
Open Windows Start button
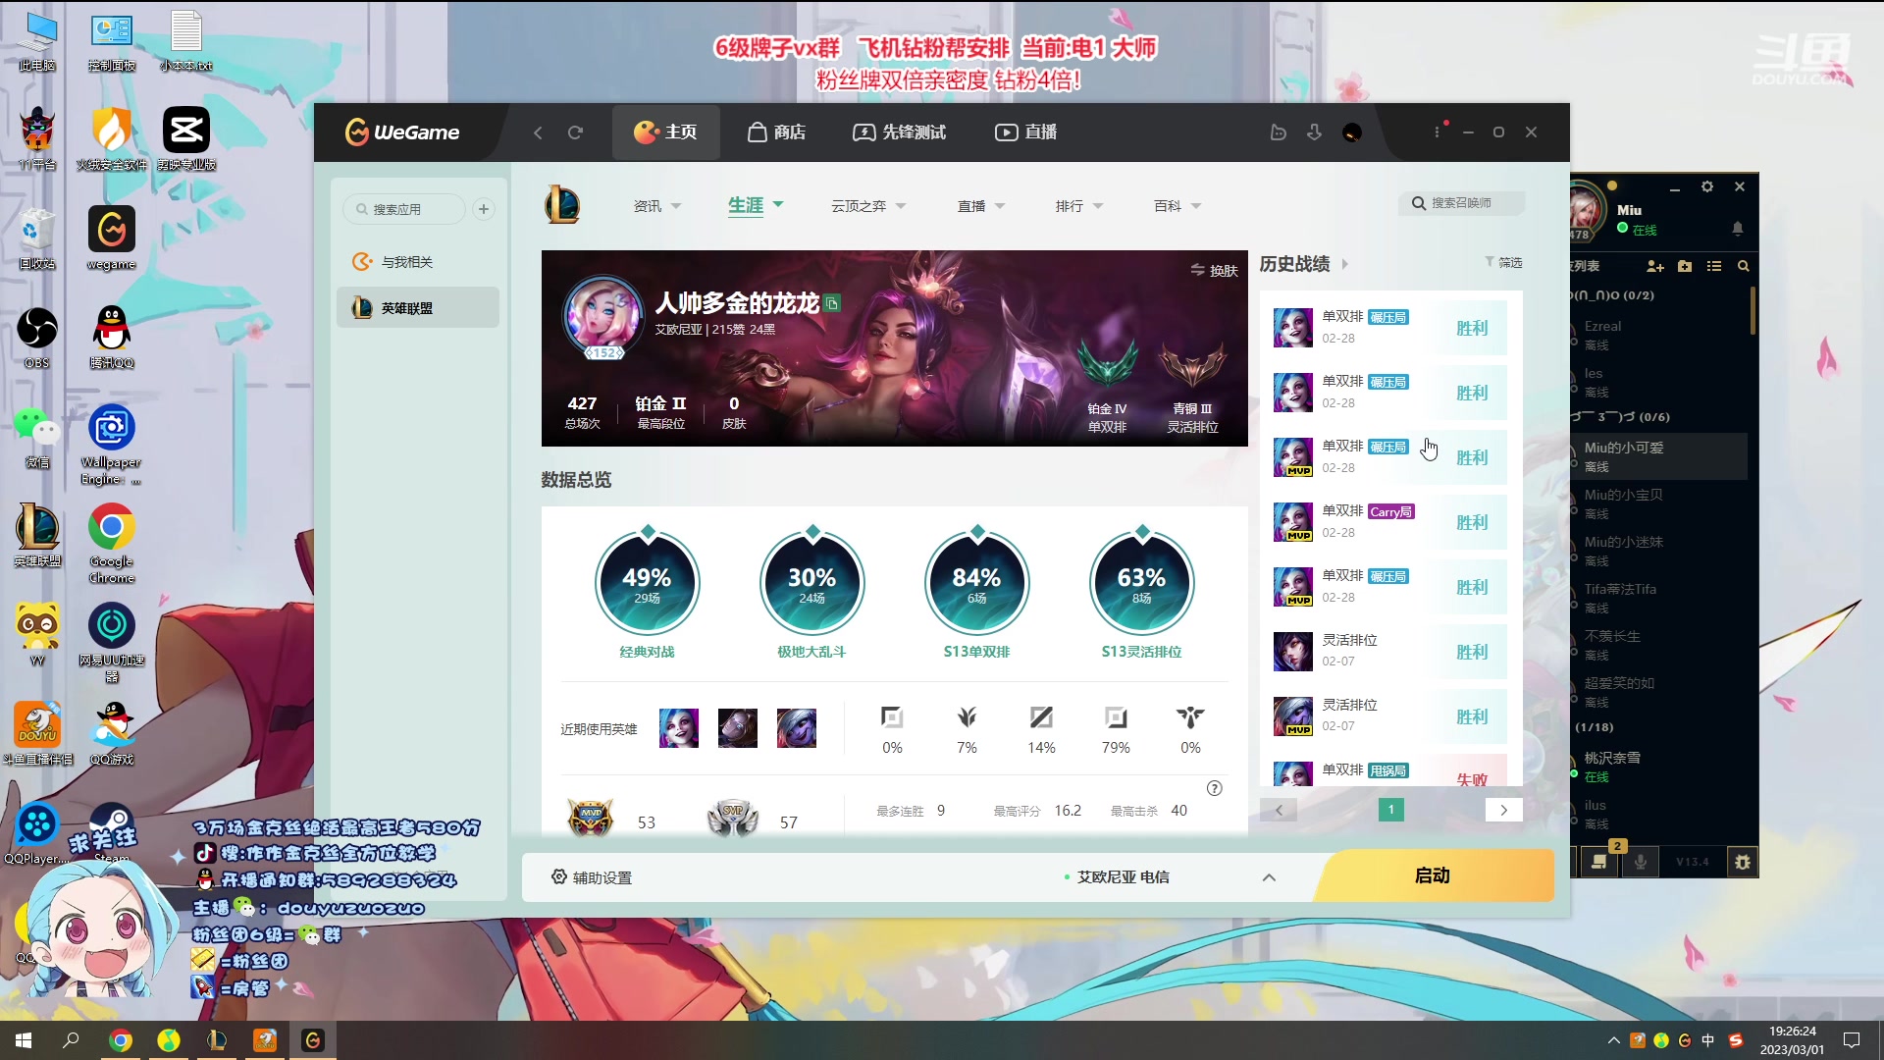coord(24,1040)
